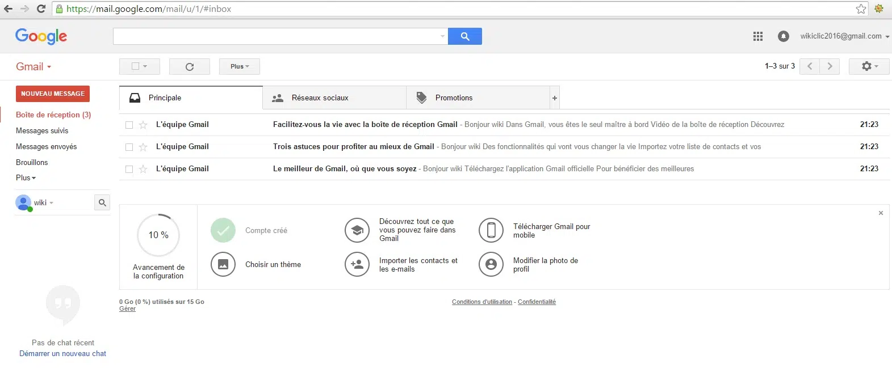Image resolution: width=892 pixels, height=368 pixels.
Task: Click the Hangouts quote bubble icon
Action: 63,304
